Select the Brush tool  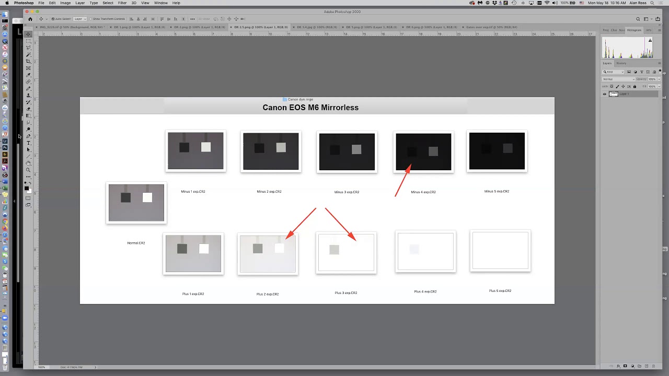[29, 88]
